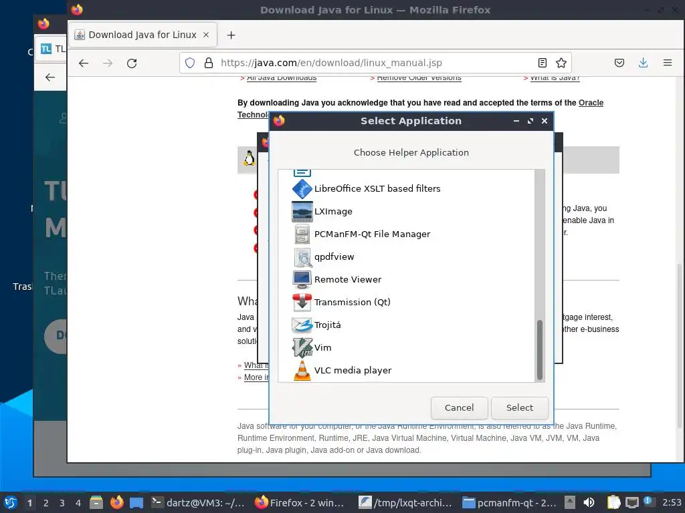Image resolution: width=685 pixels, height=513 pixels.
Task: Click the Select button in dialog
Action: (519, 408)
